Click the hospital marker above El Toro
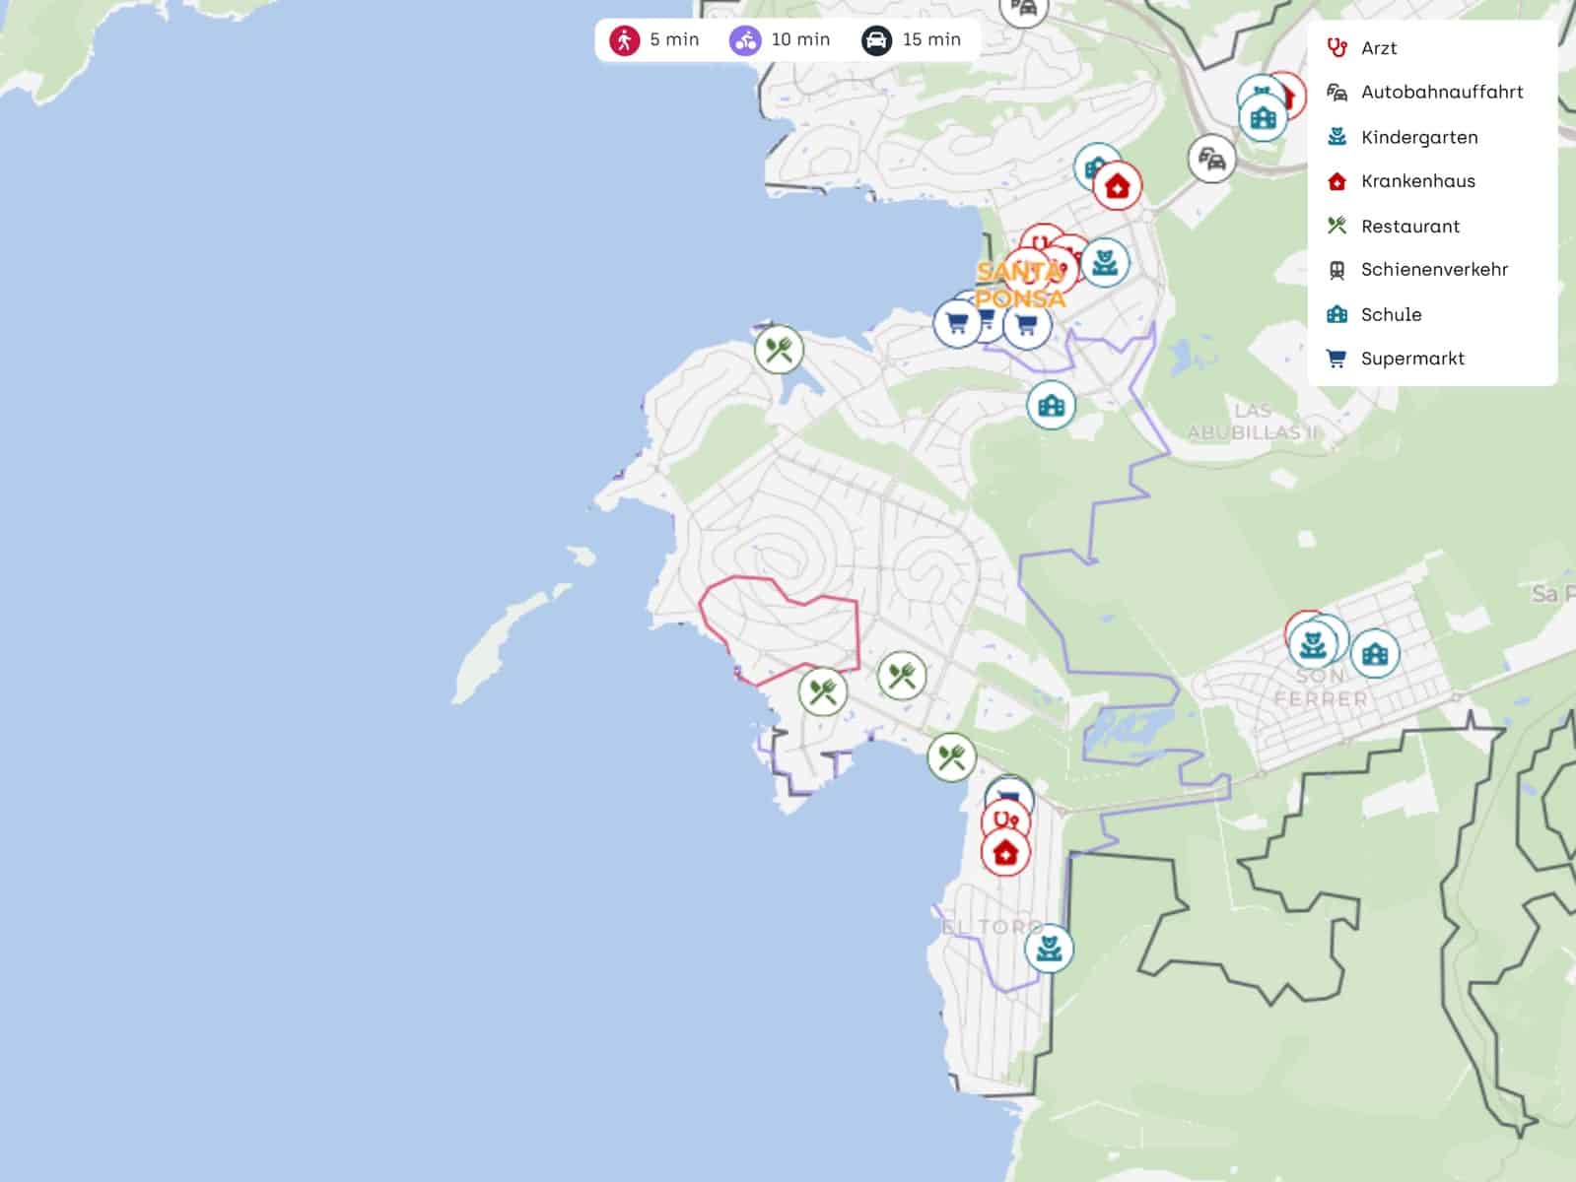Viewport: 1576px width, 1182px height. [x=1005, y=853]
